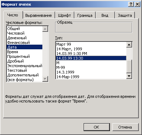Viewport: 142px width, 135px height.
Task: Pick the Процентный format
Action: click(x=25, y=56)
